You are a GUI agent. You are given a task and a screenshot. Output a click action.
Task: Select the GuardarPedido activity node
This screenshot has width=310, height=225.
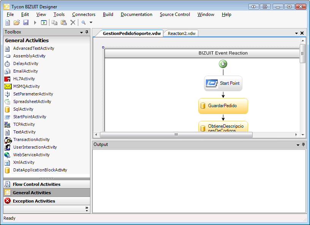click(223, 106)
